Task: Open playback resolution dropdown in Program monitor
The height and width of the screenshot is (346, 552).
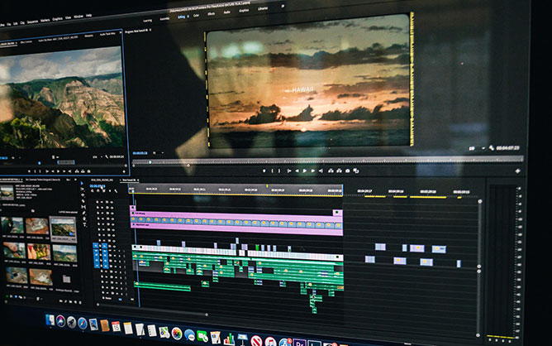Action: coord(478,148)
